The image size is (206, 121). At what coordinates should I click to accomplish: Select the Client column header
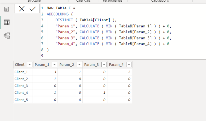point(20,65)
